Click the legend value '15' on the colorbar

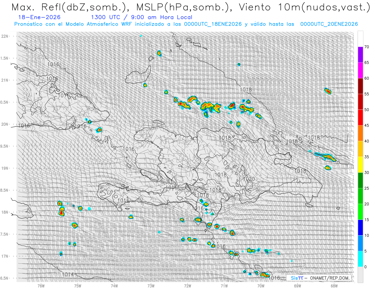coord(367,220)
